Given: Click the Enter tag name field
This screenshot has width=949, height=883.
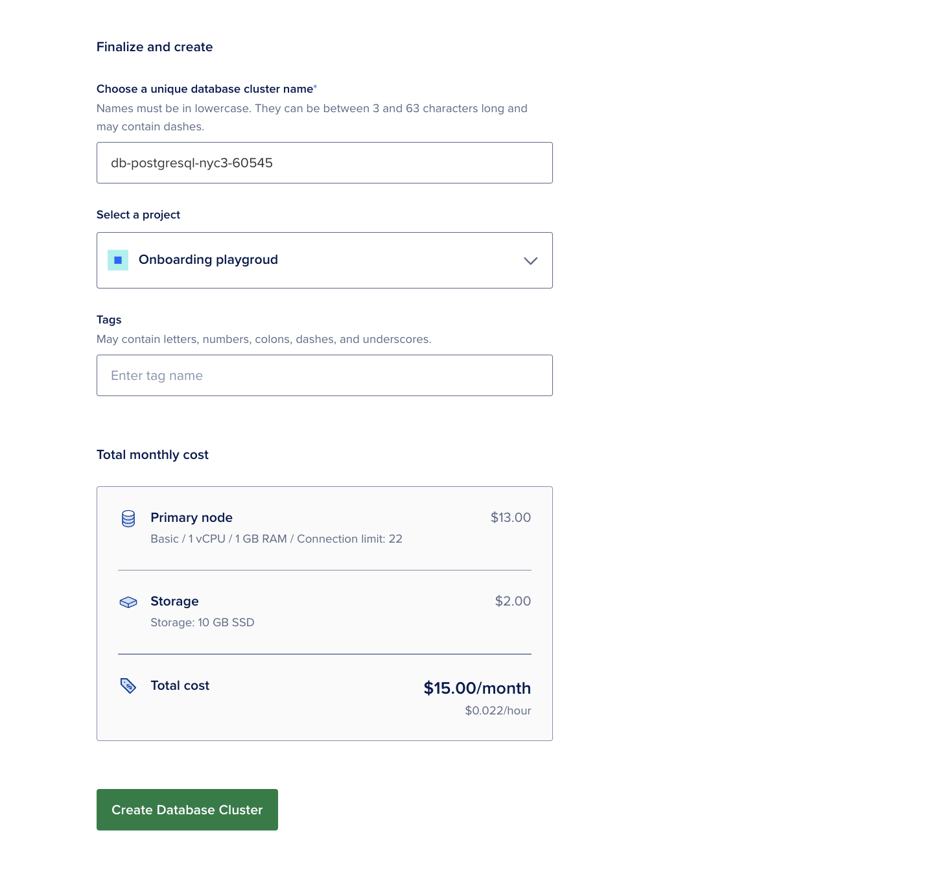Looking at the screenshot, I should pos(324,375).
